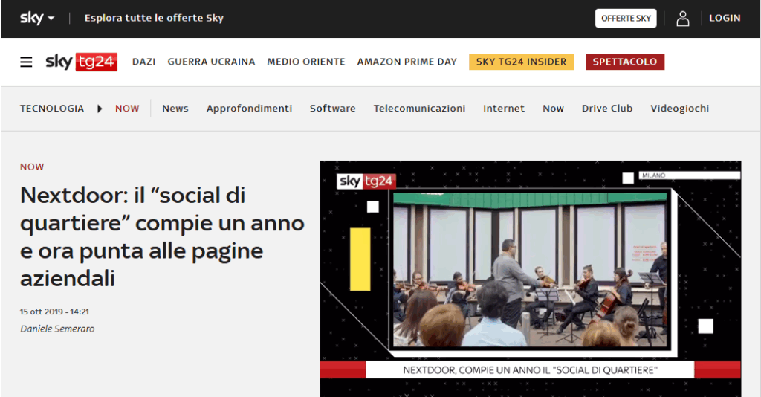Screen dimensions: 761x397
Task: Click the MILANO label in the video
Action: (x=654, y=175)
